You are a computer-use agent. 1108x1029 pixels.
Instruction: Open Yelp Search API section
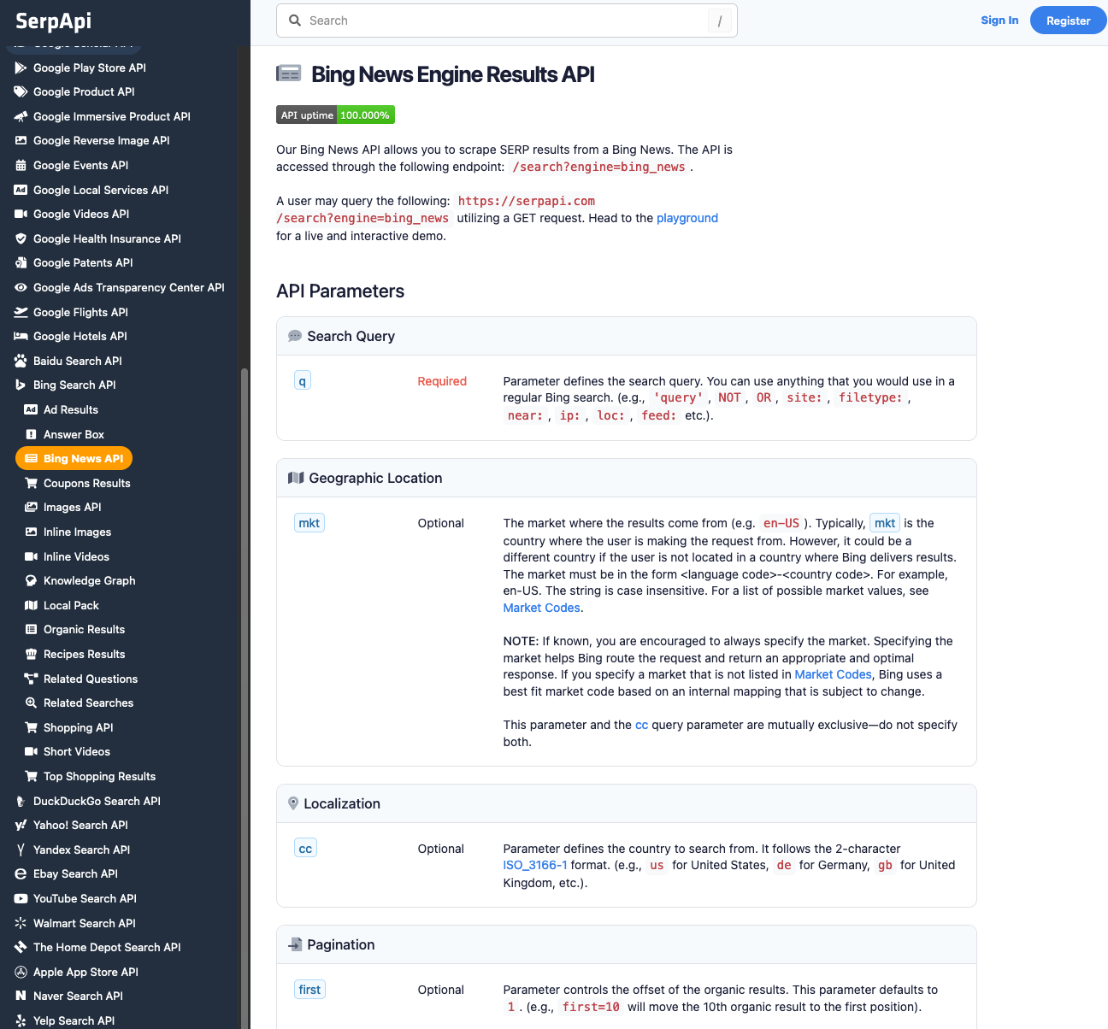(x=74, y=1020)
